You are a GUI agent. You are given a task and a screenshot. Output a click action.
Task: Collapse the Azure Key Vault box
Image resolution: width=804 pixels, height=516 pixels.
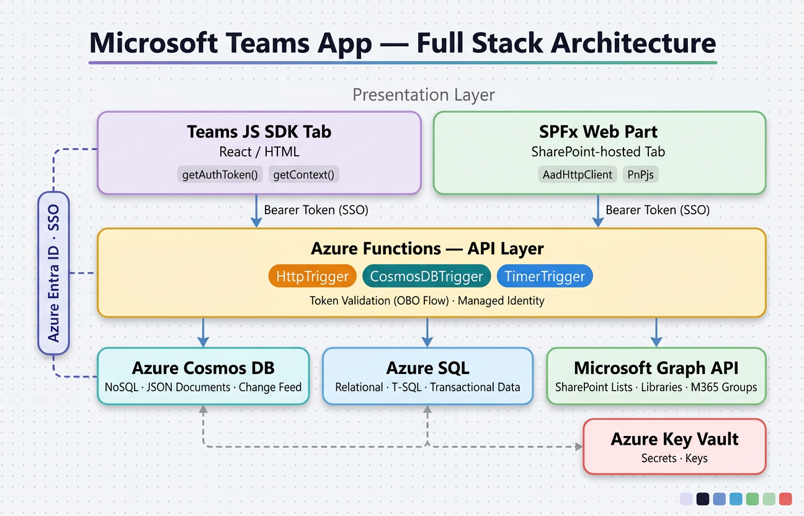point(674,447)
